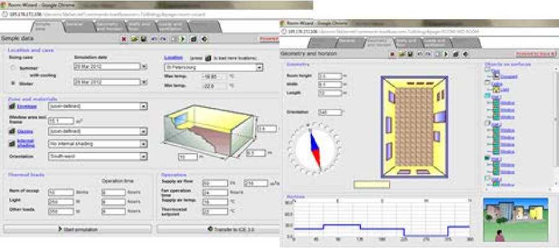The width and height of the screenshot is (559, 248).
Task: Open the second tab in the left window
Action: pos(80,27)
